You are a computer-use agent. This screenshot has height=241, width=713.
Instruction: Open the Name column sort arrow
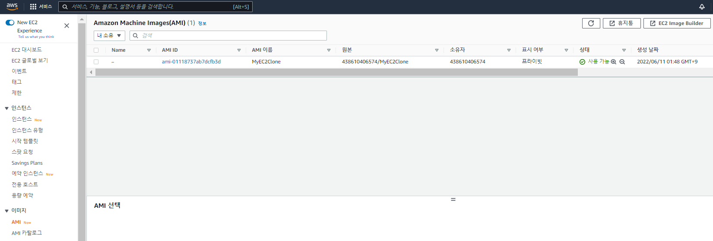point(149,50)
